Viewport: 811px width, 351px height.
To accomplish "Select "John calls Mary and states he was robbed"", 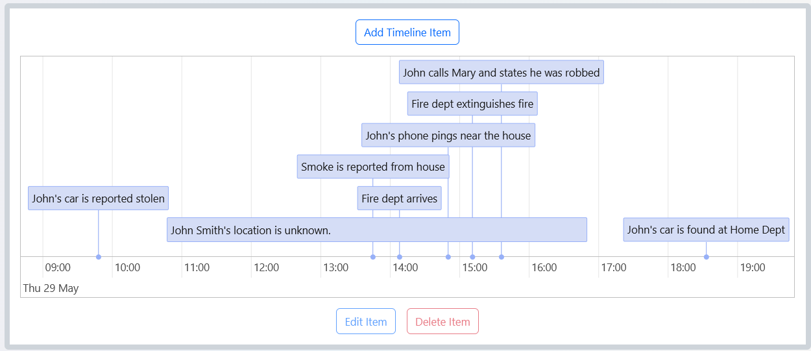I will coord(501,73).
